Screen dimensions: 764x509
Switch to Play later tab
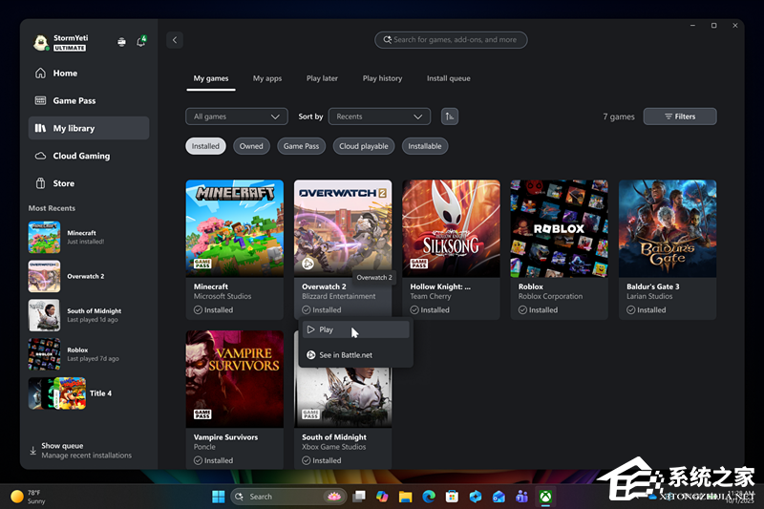(x=322, y=78)
